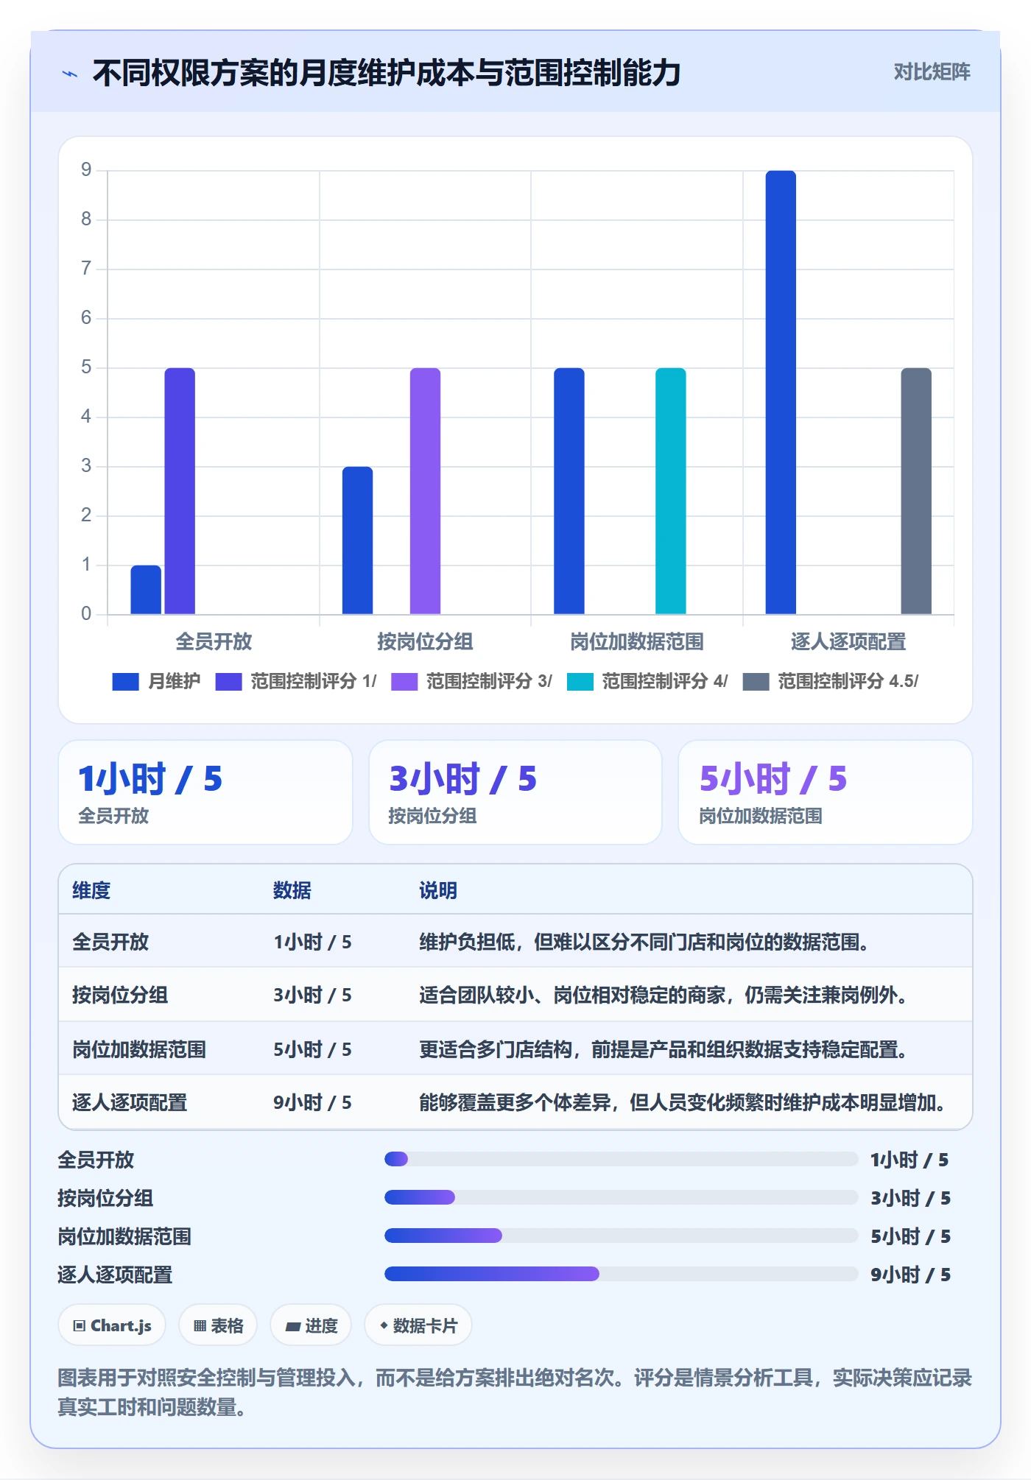Select the 进度 tag chip
The height and width of the screenshot is (1480, 1031).
pyautogui.click(x=311, y=1325)
